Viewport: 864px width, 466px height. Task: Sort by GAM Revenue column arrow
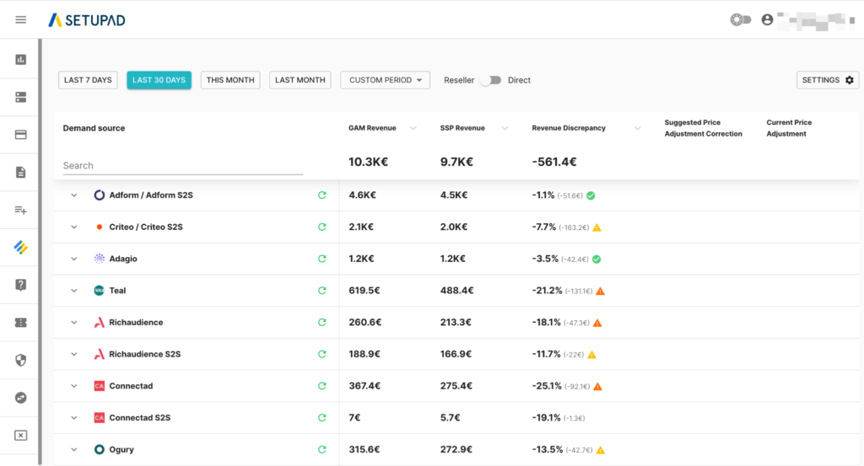point(413,128)
